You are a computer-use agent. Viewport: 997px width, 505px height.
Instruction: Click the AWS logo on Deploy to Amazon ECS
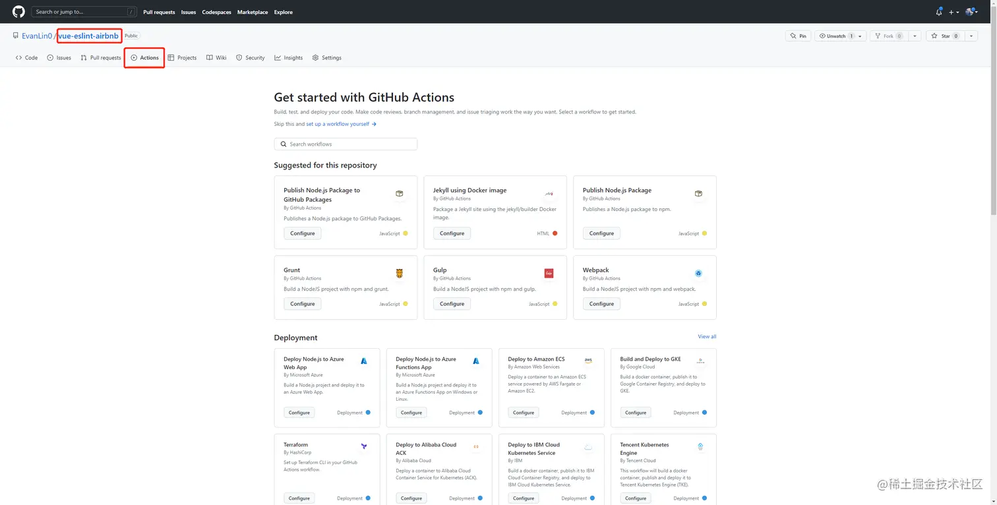click(x=588, y=361)
